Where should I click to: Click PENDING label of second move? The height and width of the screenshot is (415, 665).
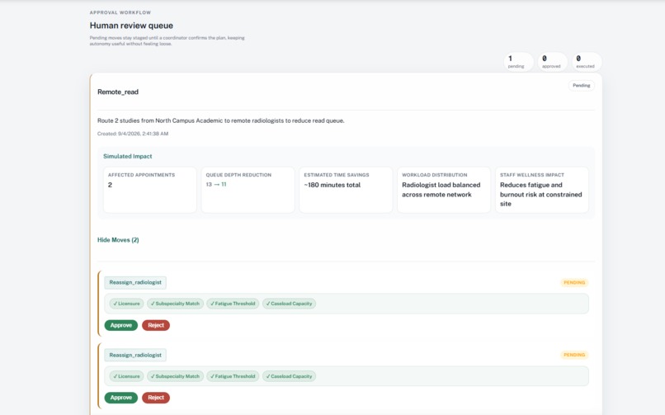click(x=574, y=355)
